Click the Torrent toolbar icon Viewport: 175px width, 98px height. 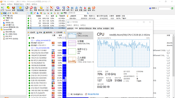coord(8,9)
